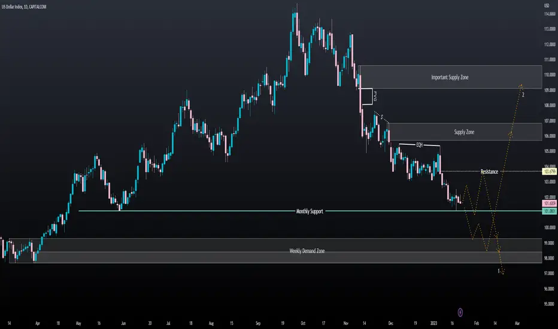
Task: Click the Dec date on time axis
Action: [x=391, y=323]
